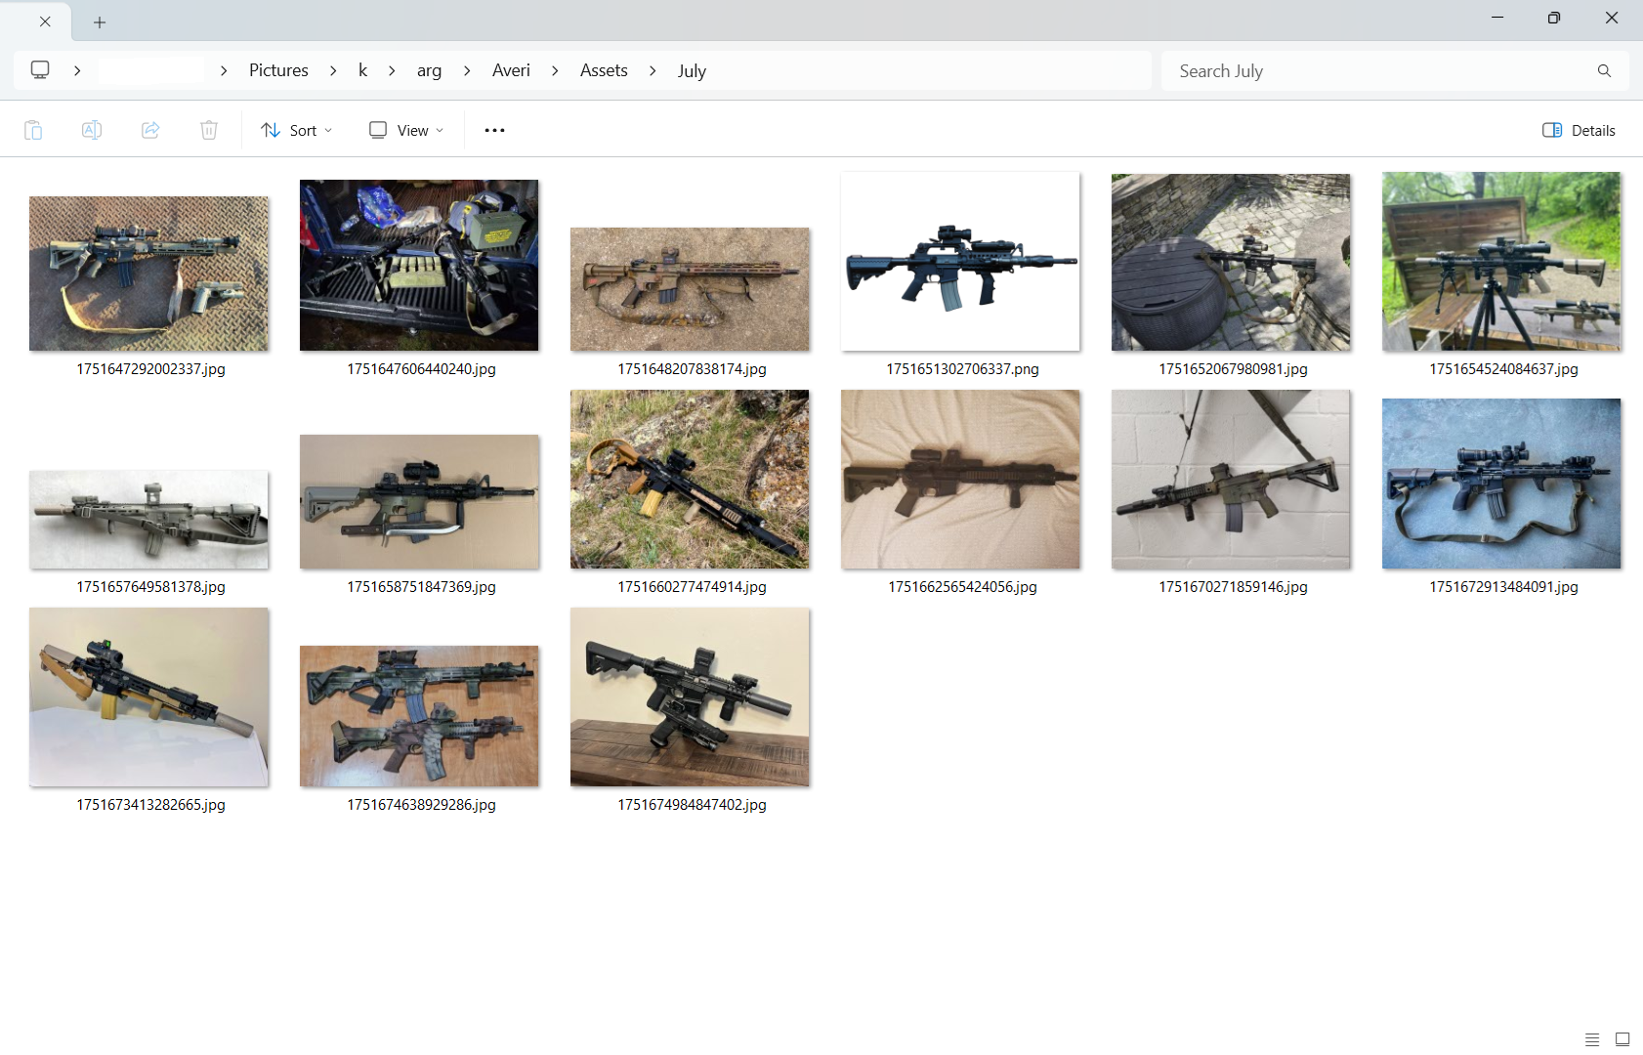Select thumbnail 1751648207838174.jpg
This screenshot has height=1055, width=1643.
690,289
